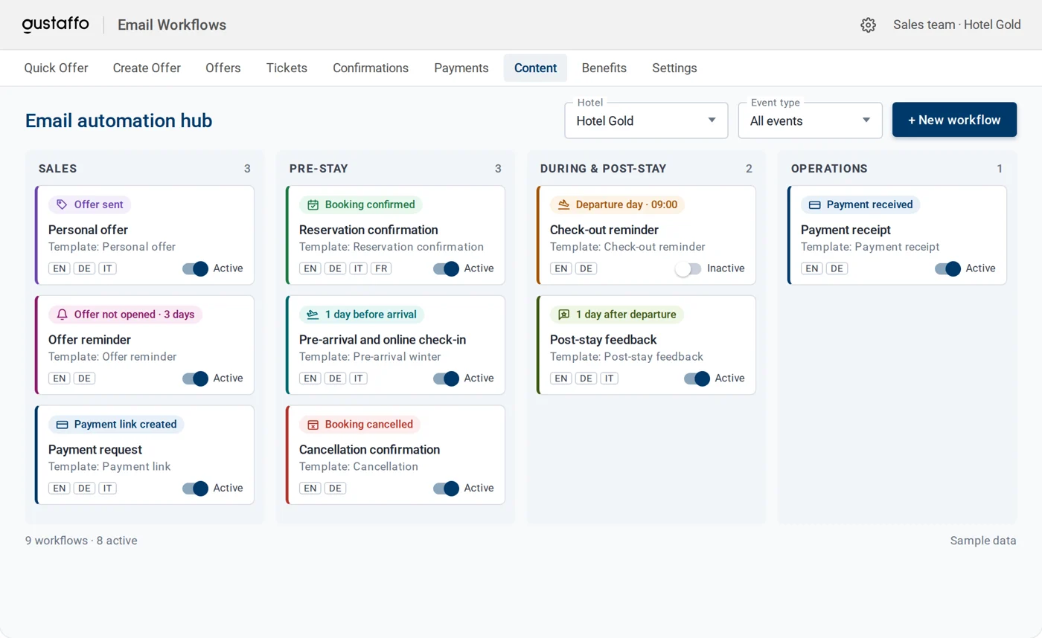
Task: Click the PRE-STAY column header
Action: 319,169
